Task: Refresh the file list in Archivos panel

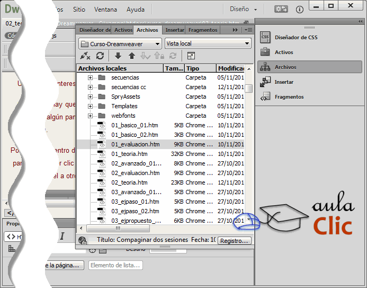Action: pyautogui.click(x=100, y=56)
